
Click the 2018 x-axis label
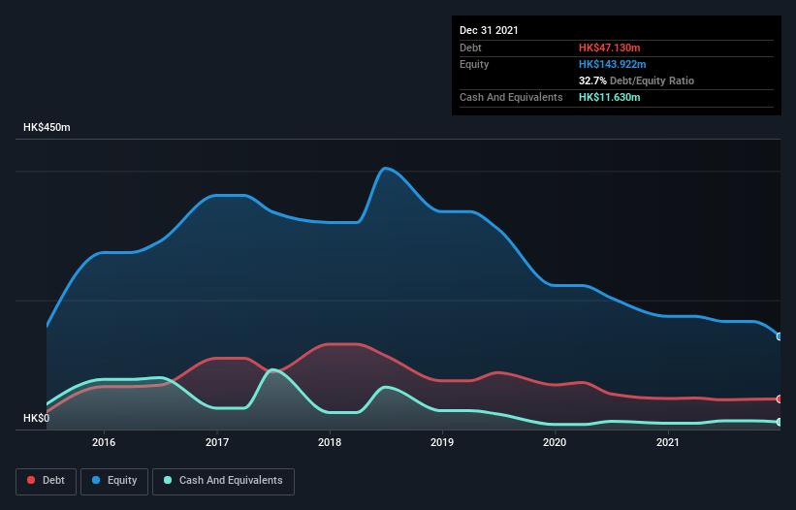point(330,442)
